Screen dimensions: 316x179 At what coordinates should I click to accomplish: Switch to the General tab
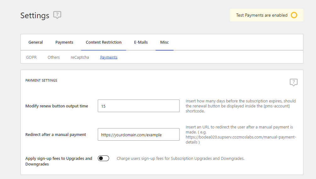(x=36, y=42)
